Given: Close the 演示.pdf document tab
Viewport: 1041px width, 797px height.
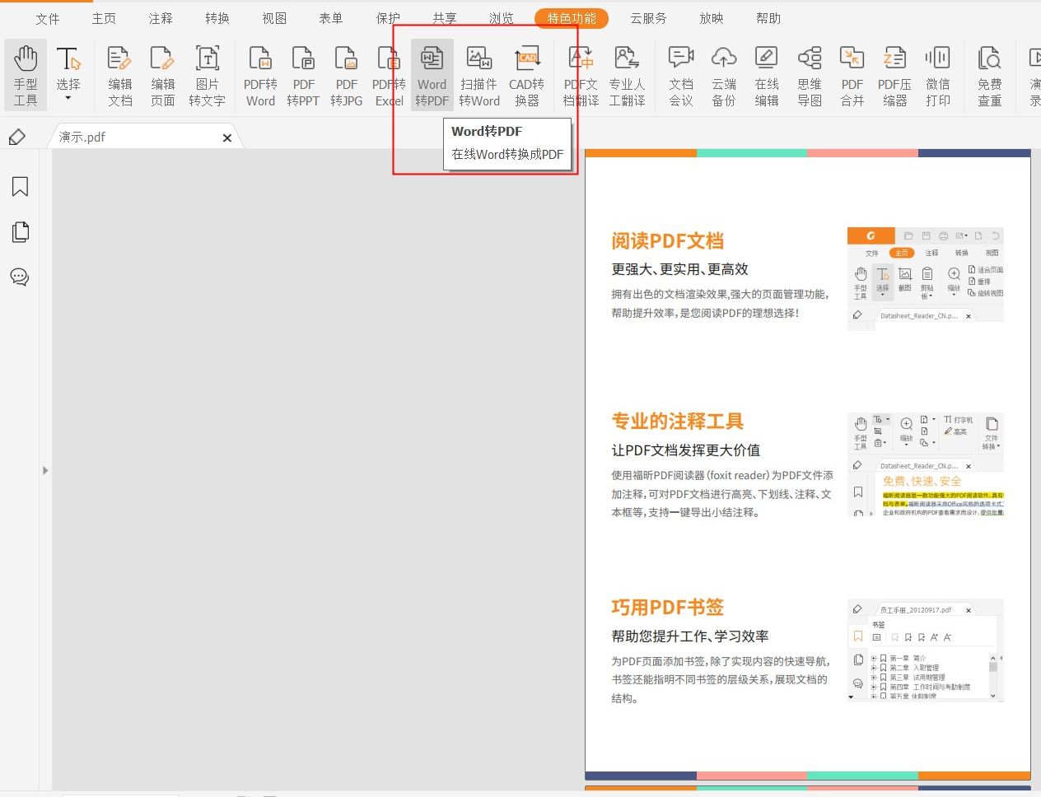Looking at the screenshot, I should [226, 137].
